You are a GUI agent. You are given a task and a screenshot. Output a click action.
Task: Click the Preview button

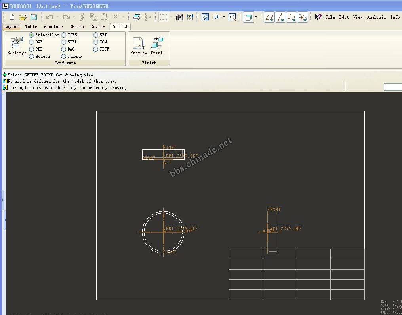pos(139,46)
